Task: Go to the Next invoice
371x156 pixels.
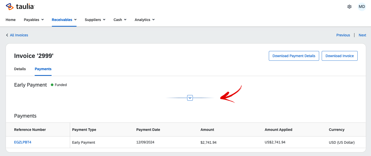Action: (x=362, y=35)
